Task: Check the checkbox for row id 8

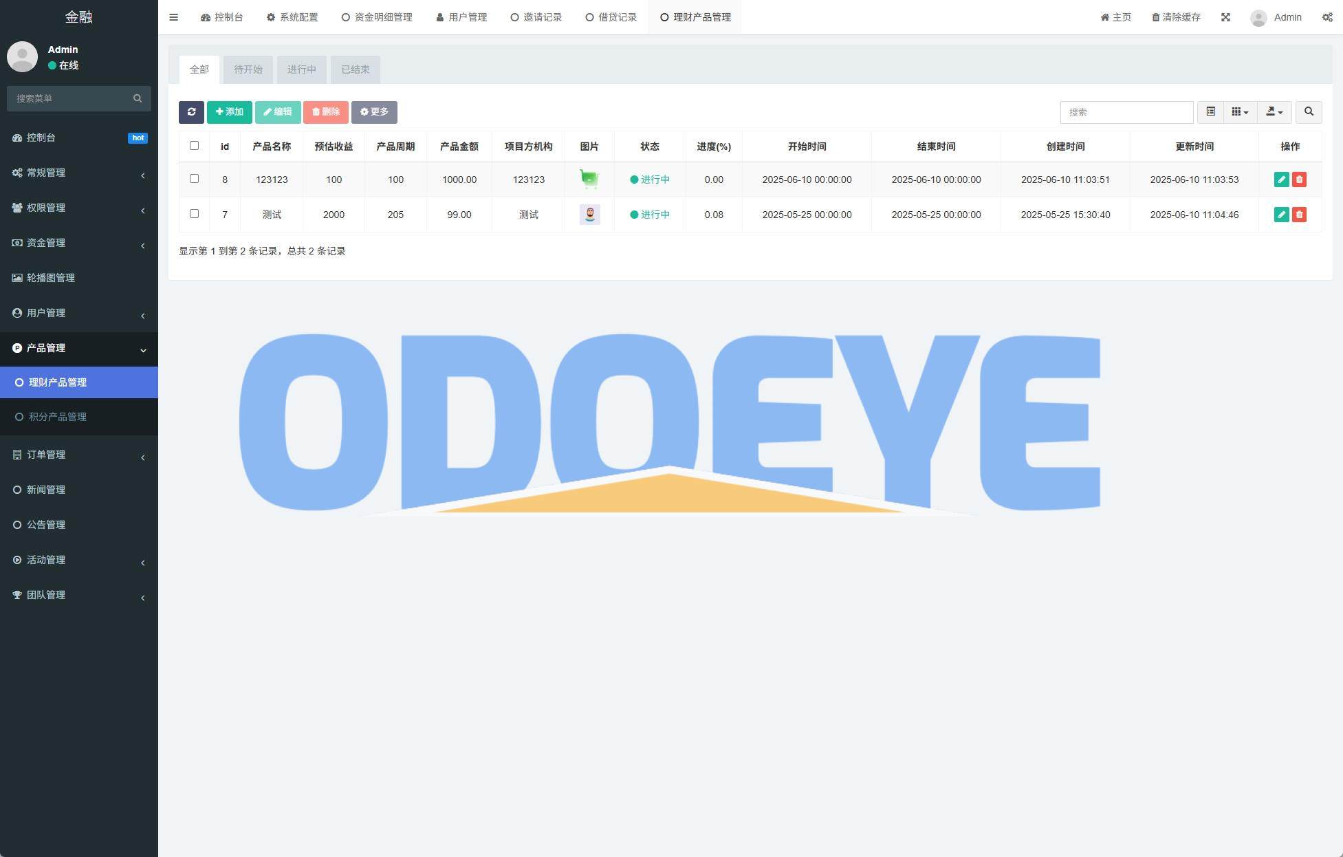Action: point(194,179)
